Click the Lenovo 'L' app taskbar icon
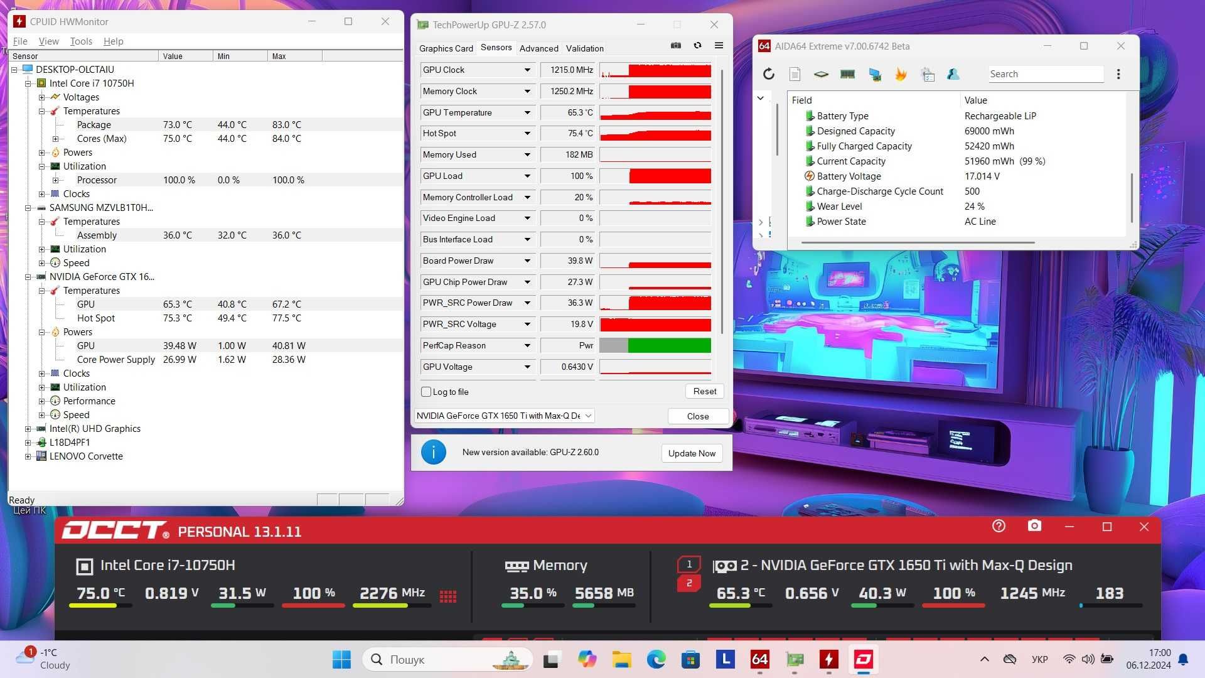This screenshot has width=1205, height=678. [725, 659]
